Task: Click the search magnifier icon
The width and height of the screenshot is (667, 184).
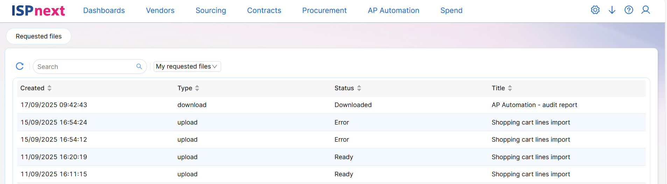Action: [x=139, y=66]
